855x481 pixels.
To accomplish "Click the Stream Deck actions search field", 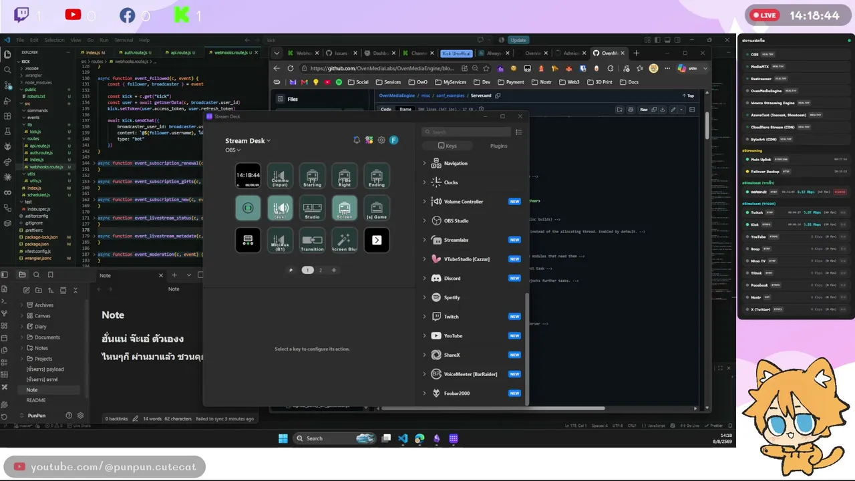I will pyautogui.click(x=466, y=132).
